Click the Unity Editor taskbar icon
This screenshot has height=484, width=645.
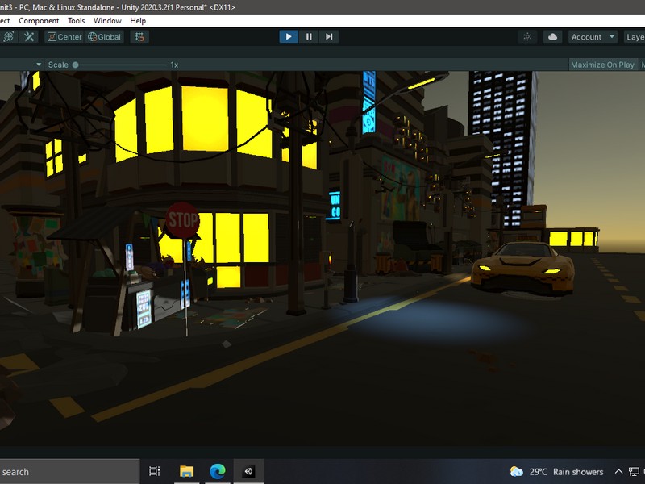[247, 472]
